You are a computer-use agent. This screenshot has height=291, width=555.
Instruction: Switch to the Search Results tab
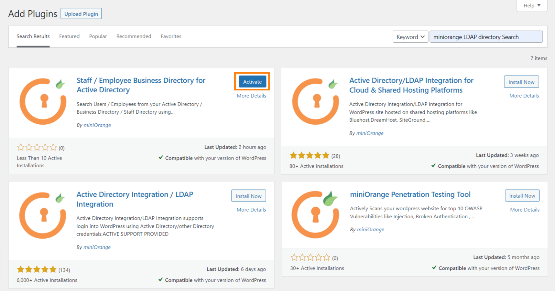33,36
